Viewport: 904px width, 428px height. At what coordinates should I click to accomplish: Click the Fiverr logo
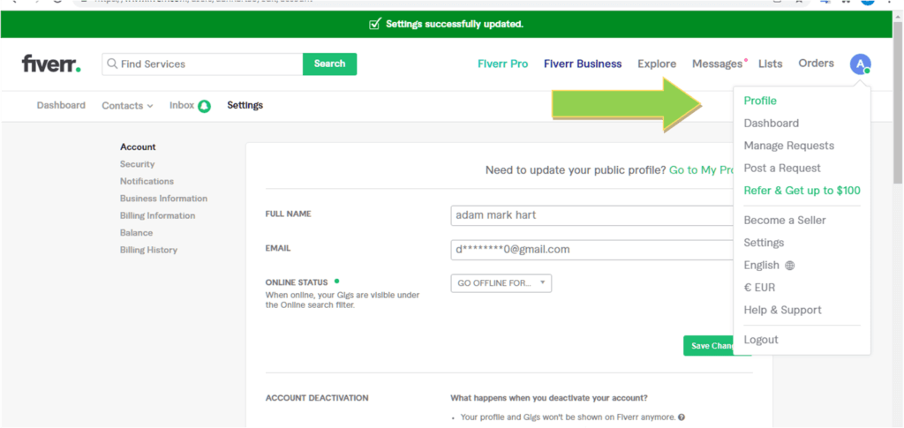51,64
